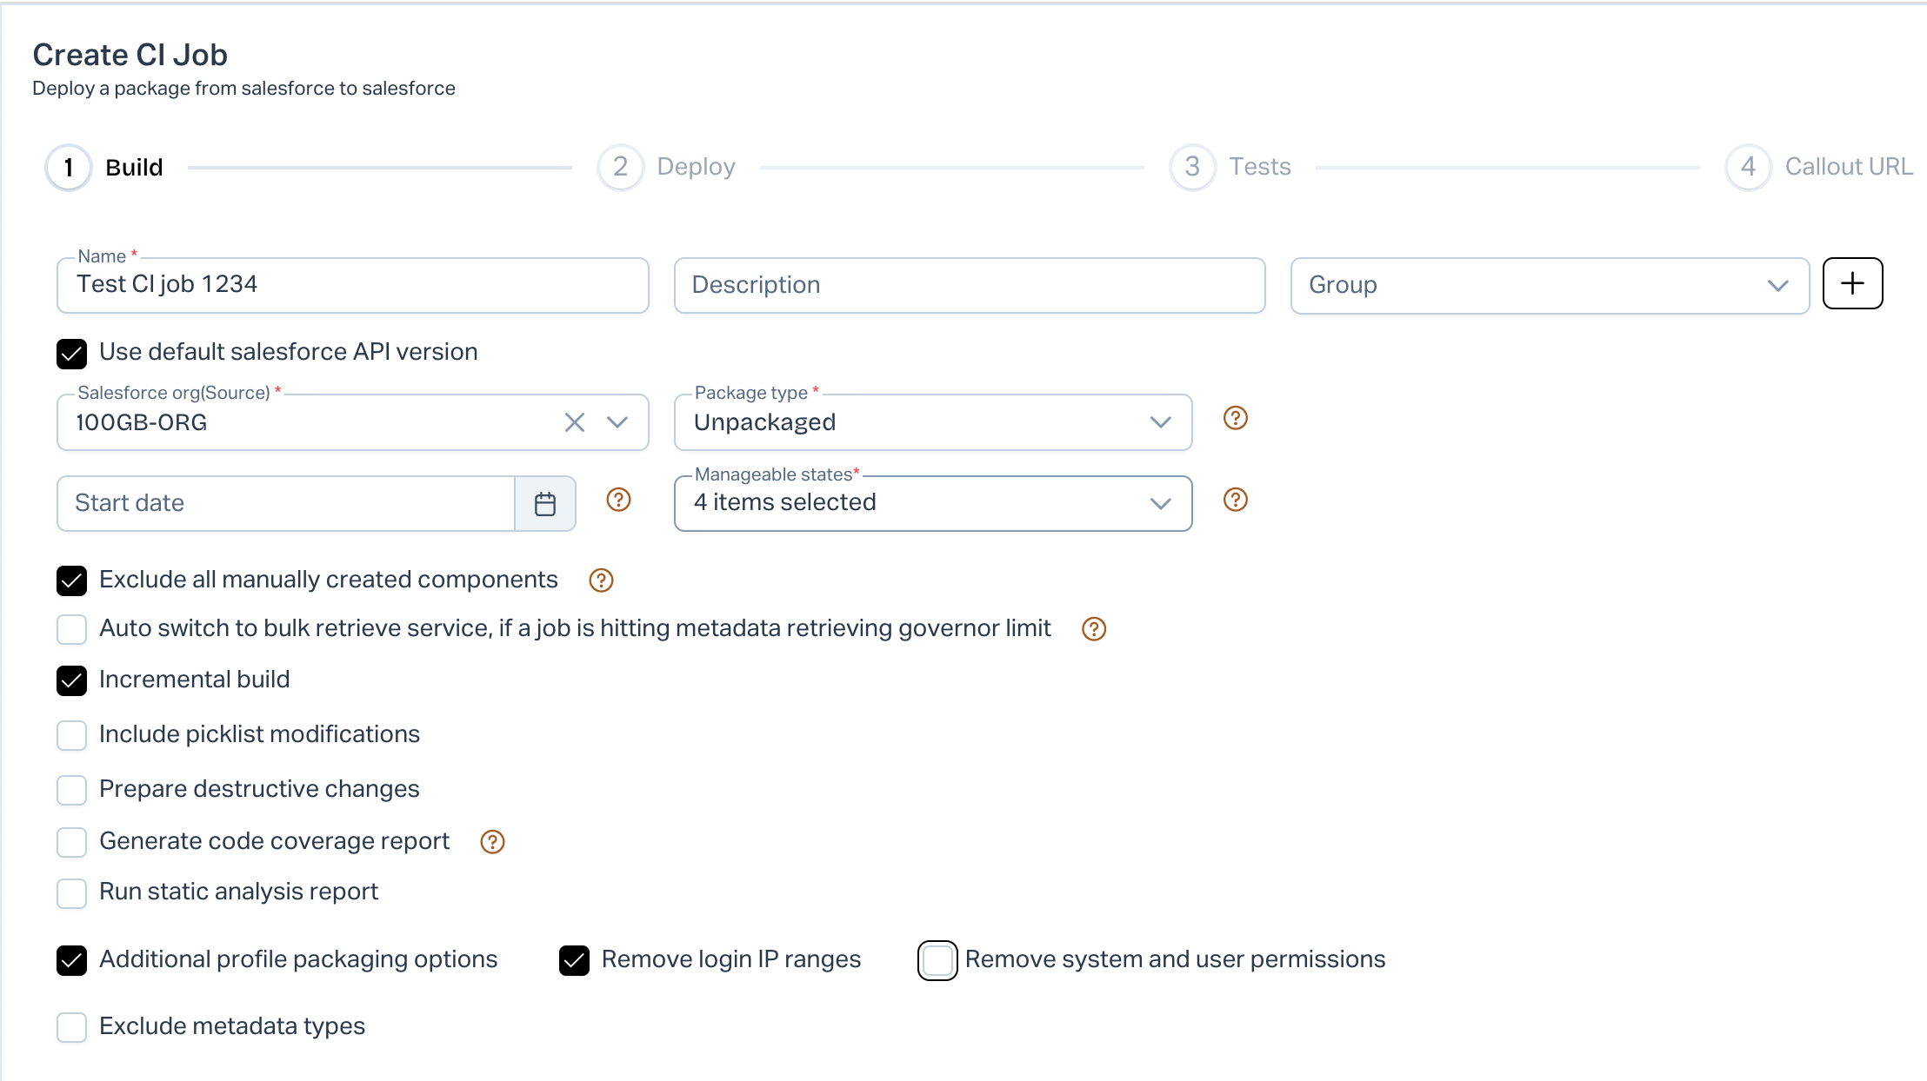Check Remove system and user permissions
Viewport: 1927px width, 1081px height.
coord(937,960)
